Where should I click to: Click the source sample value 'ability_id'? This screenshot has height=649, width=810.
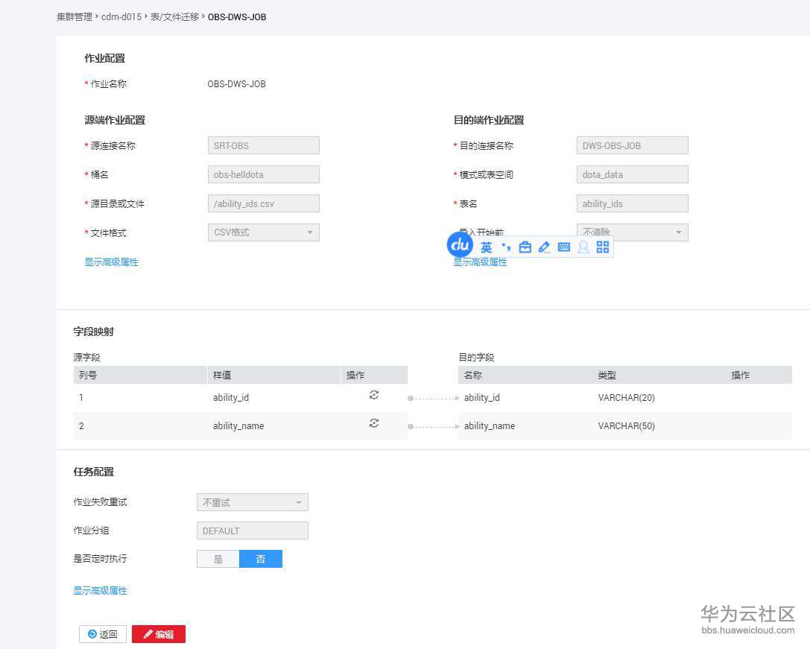point(231,397)
